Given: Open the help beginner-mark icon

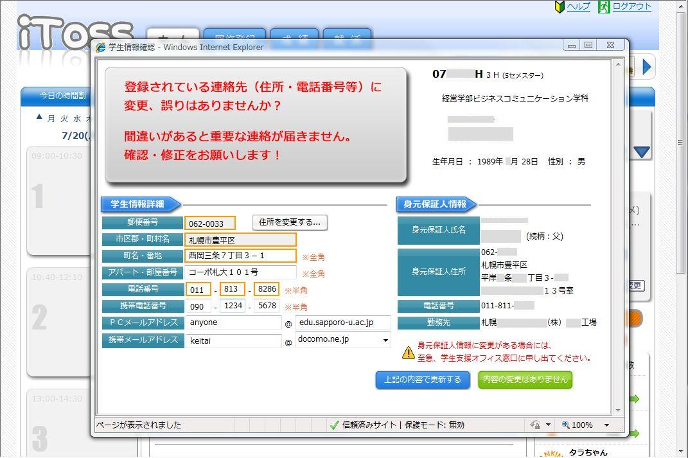Looking at the screenshot, I should [560, 6].
